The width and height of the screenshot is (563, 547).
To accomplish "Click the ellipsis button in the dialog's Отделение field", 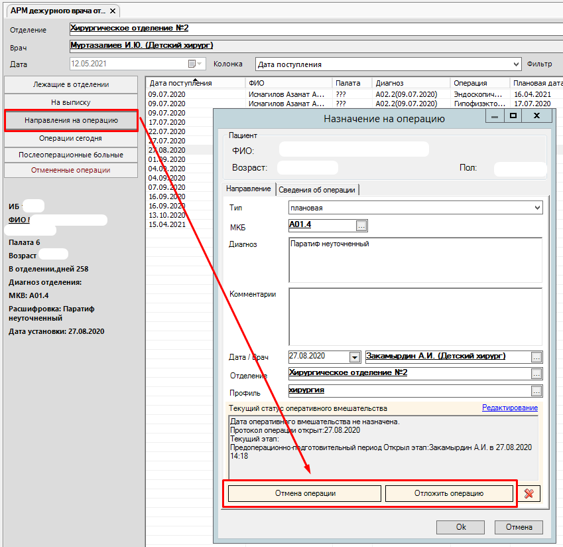I will 536,374.
